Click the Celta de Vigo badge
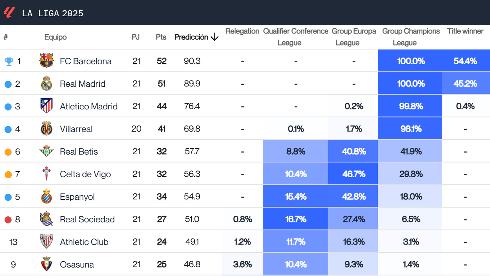This screenshot has width=490, height=276. pyautogui.click(x=46, y=174)
